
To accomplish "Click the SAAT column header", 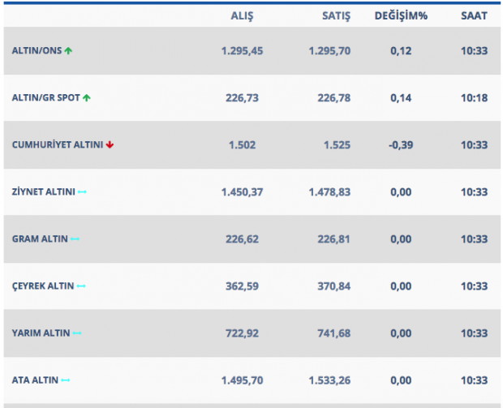I will (474, 15).
